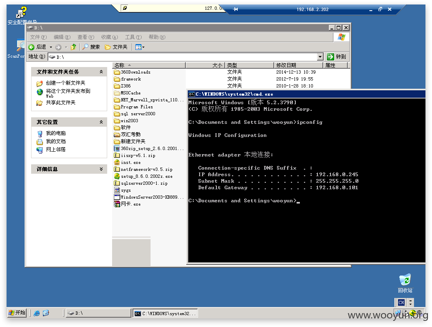Sort by Attributes (属性) column header
This screenshot has width=432, height=327.
pyautogui.click(x=335, y=65)
